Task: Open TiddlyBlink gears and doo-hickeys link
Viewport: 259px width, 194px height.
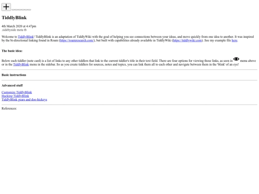Action: pos(24,100)
